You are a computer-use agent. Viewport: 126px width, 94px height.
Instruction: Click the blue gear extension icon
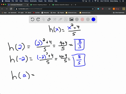click(98, 9)
